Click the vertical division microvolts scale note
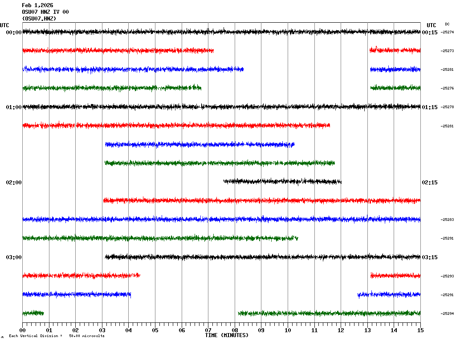456x342 pixels. (57, 336)
